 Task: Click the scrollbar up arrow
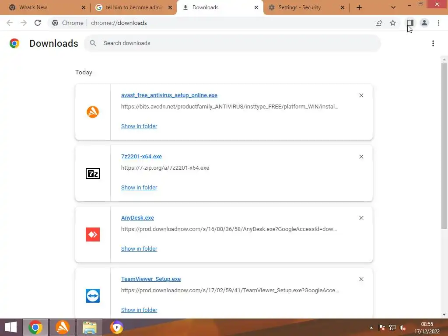[444, 59]
